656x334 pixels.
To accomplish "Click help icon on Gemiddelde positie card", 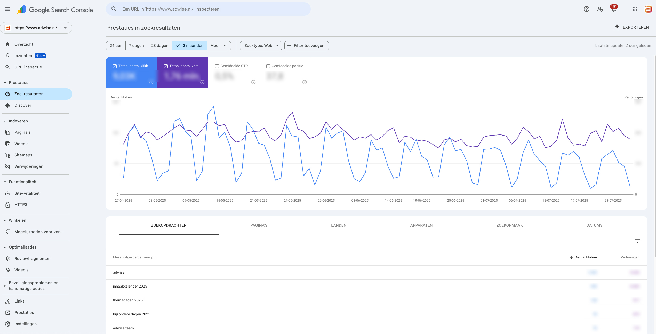I will coord(305,82).
